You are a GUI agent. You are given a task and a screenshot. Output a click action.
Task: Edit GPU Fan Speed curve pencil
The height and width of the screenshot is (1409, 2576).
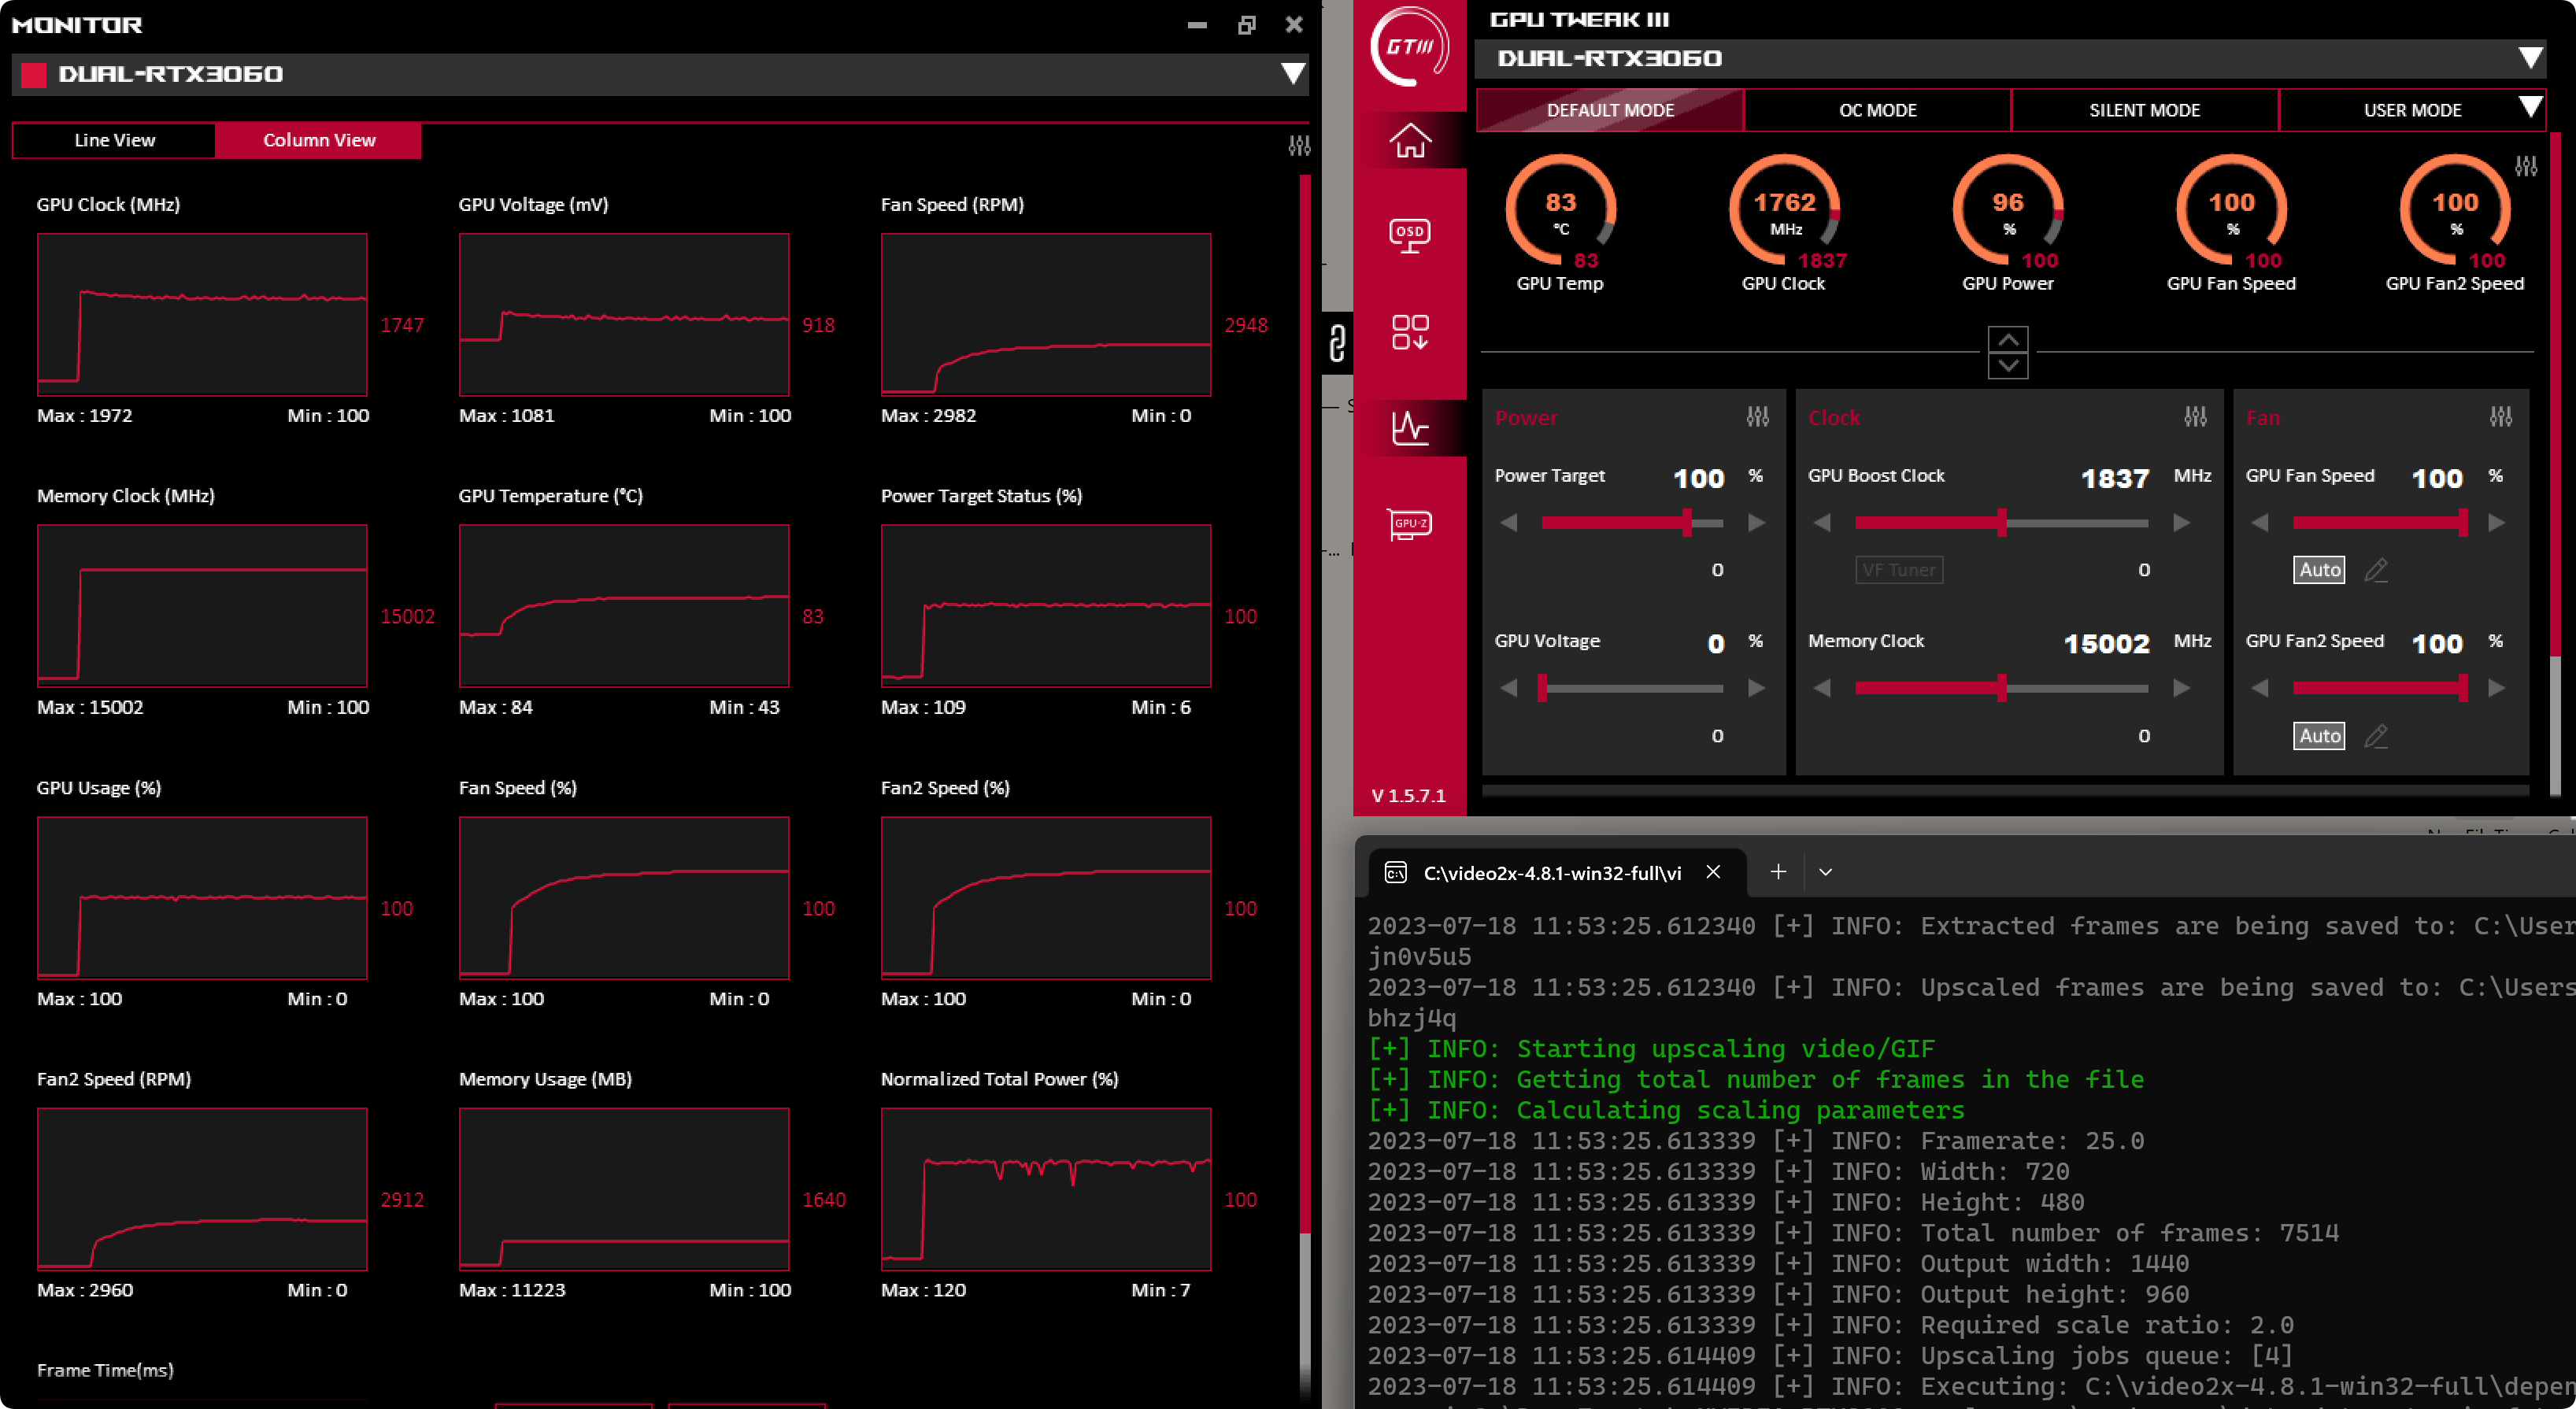(2376, 570)
